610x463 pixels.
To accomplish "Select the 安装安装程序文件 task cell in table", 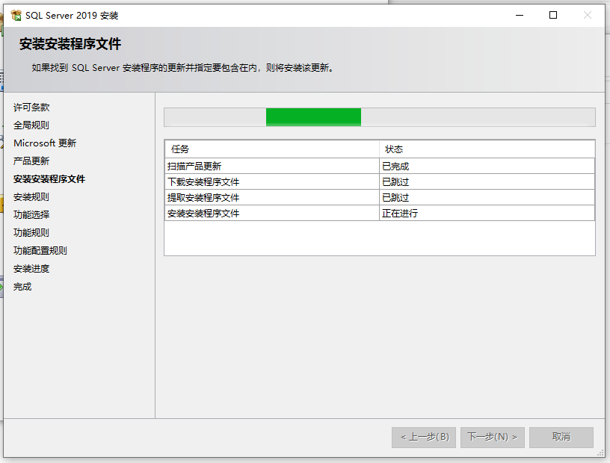I will 271,213.
